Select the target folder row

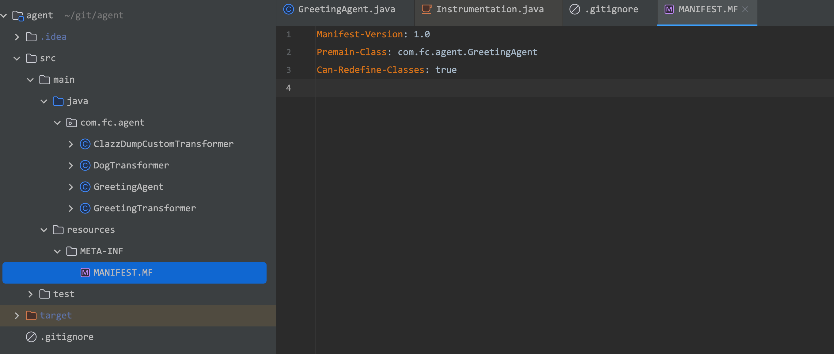(138, 315)
